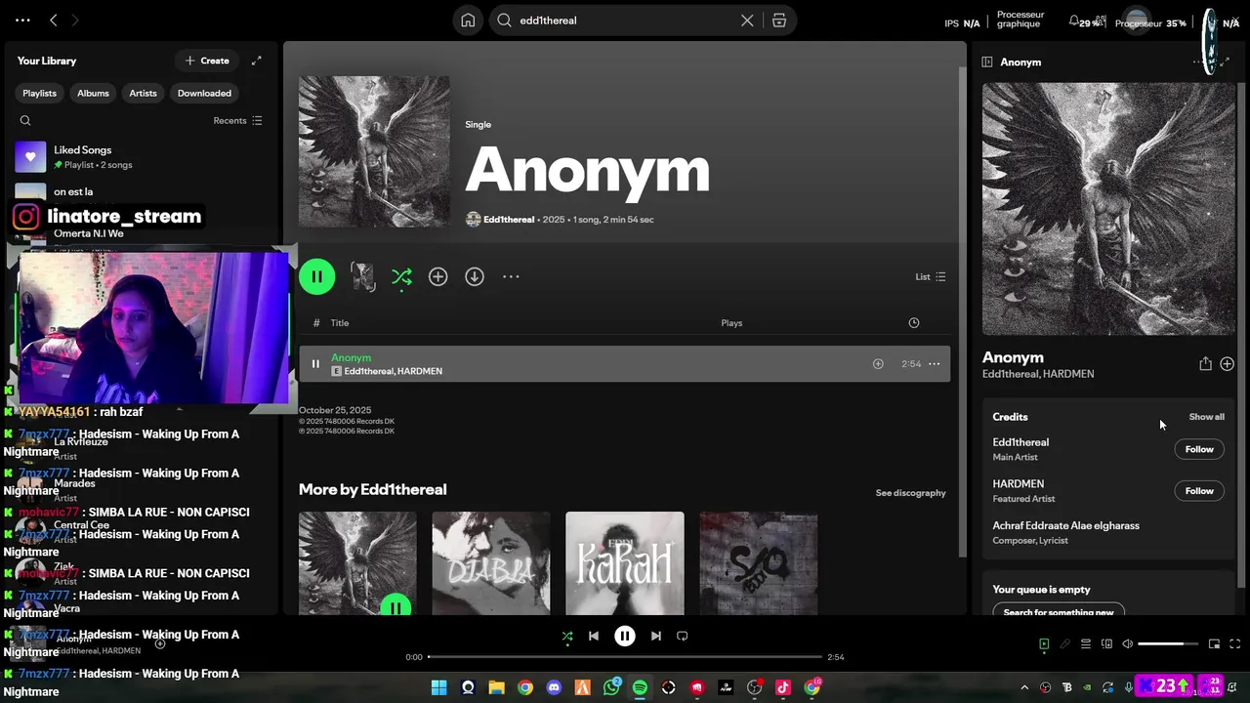Toggle Smart Shuffle on the album page
This screenshot has height=703, width=1250.
click(401, 277)
